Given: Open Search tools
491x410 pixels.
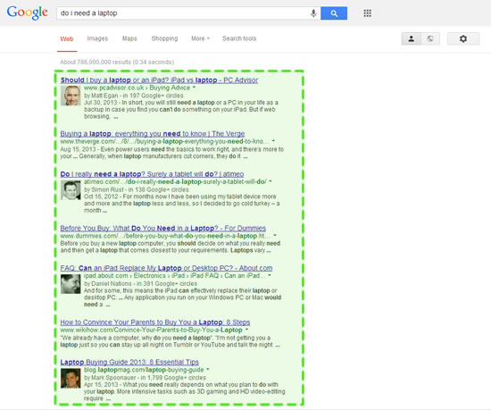Looking at the screenshot, I should [x=239, y=38].
